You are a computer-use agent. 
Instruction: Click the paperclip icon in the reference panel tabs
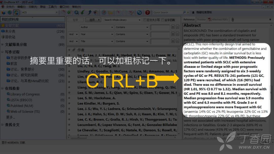(233, 20)
